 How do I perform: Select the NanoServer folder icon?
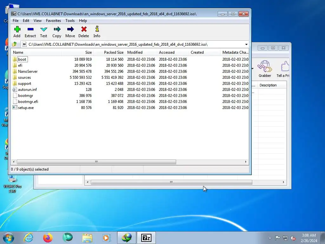(15, 71)
